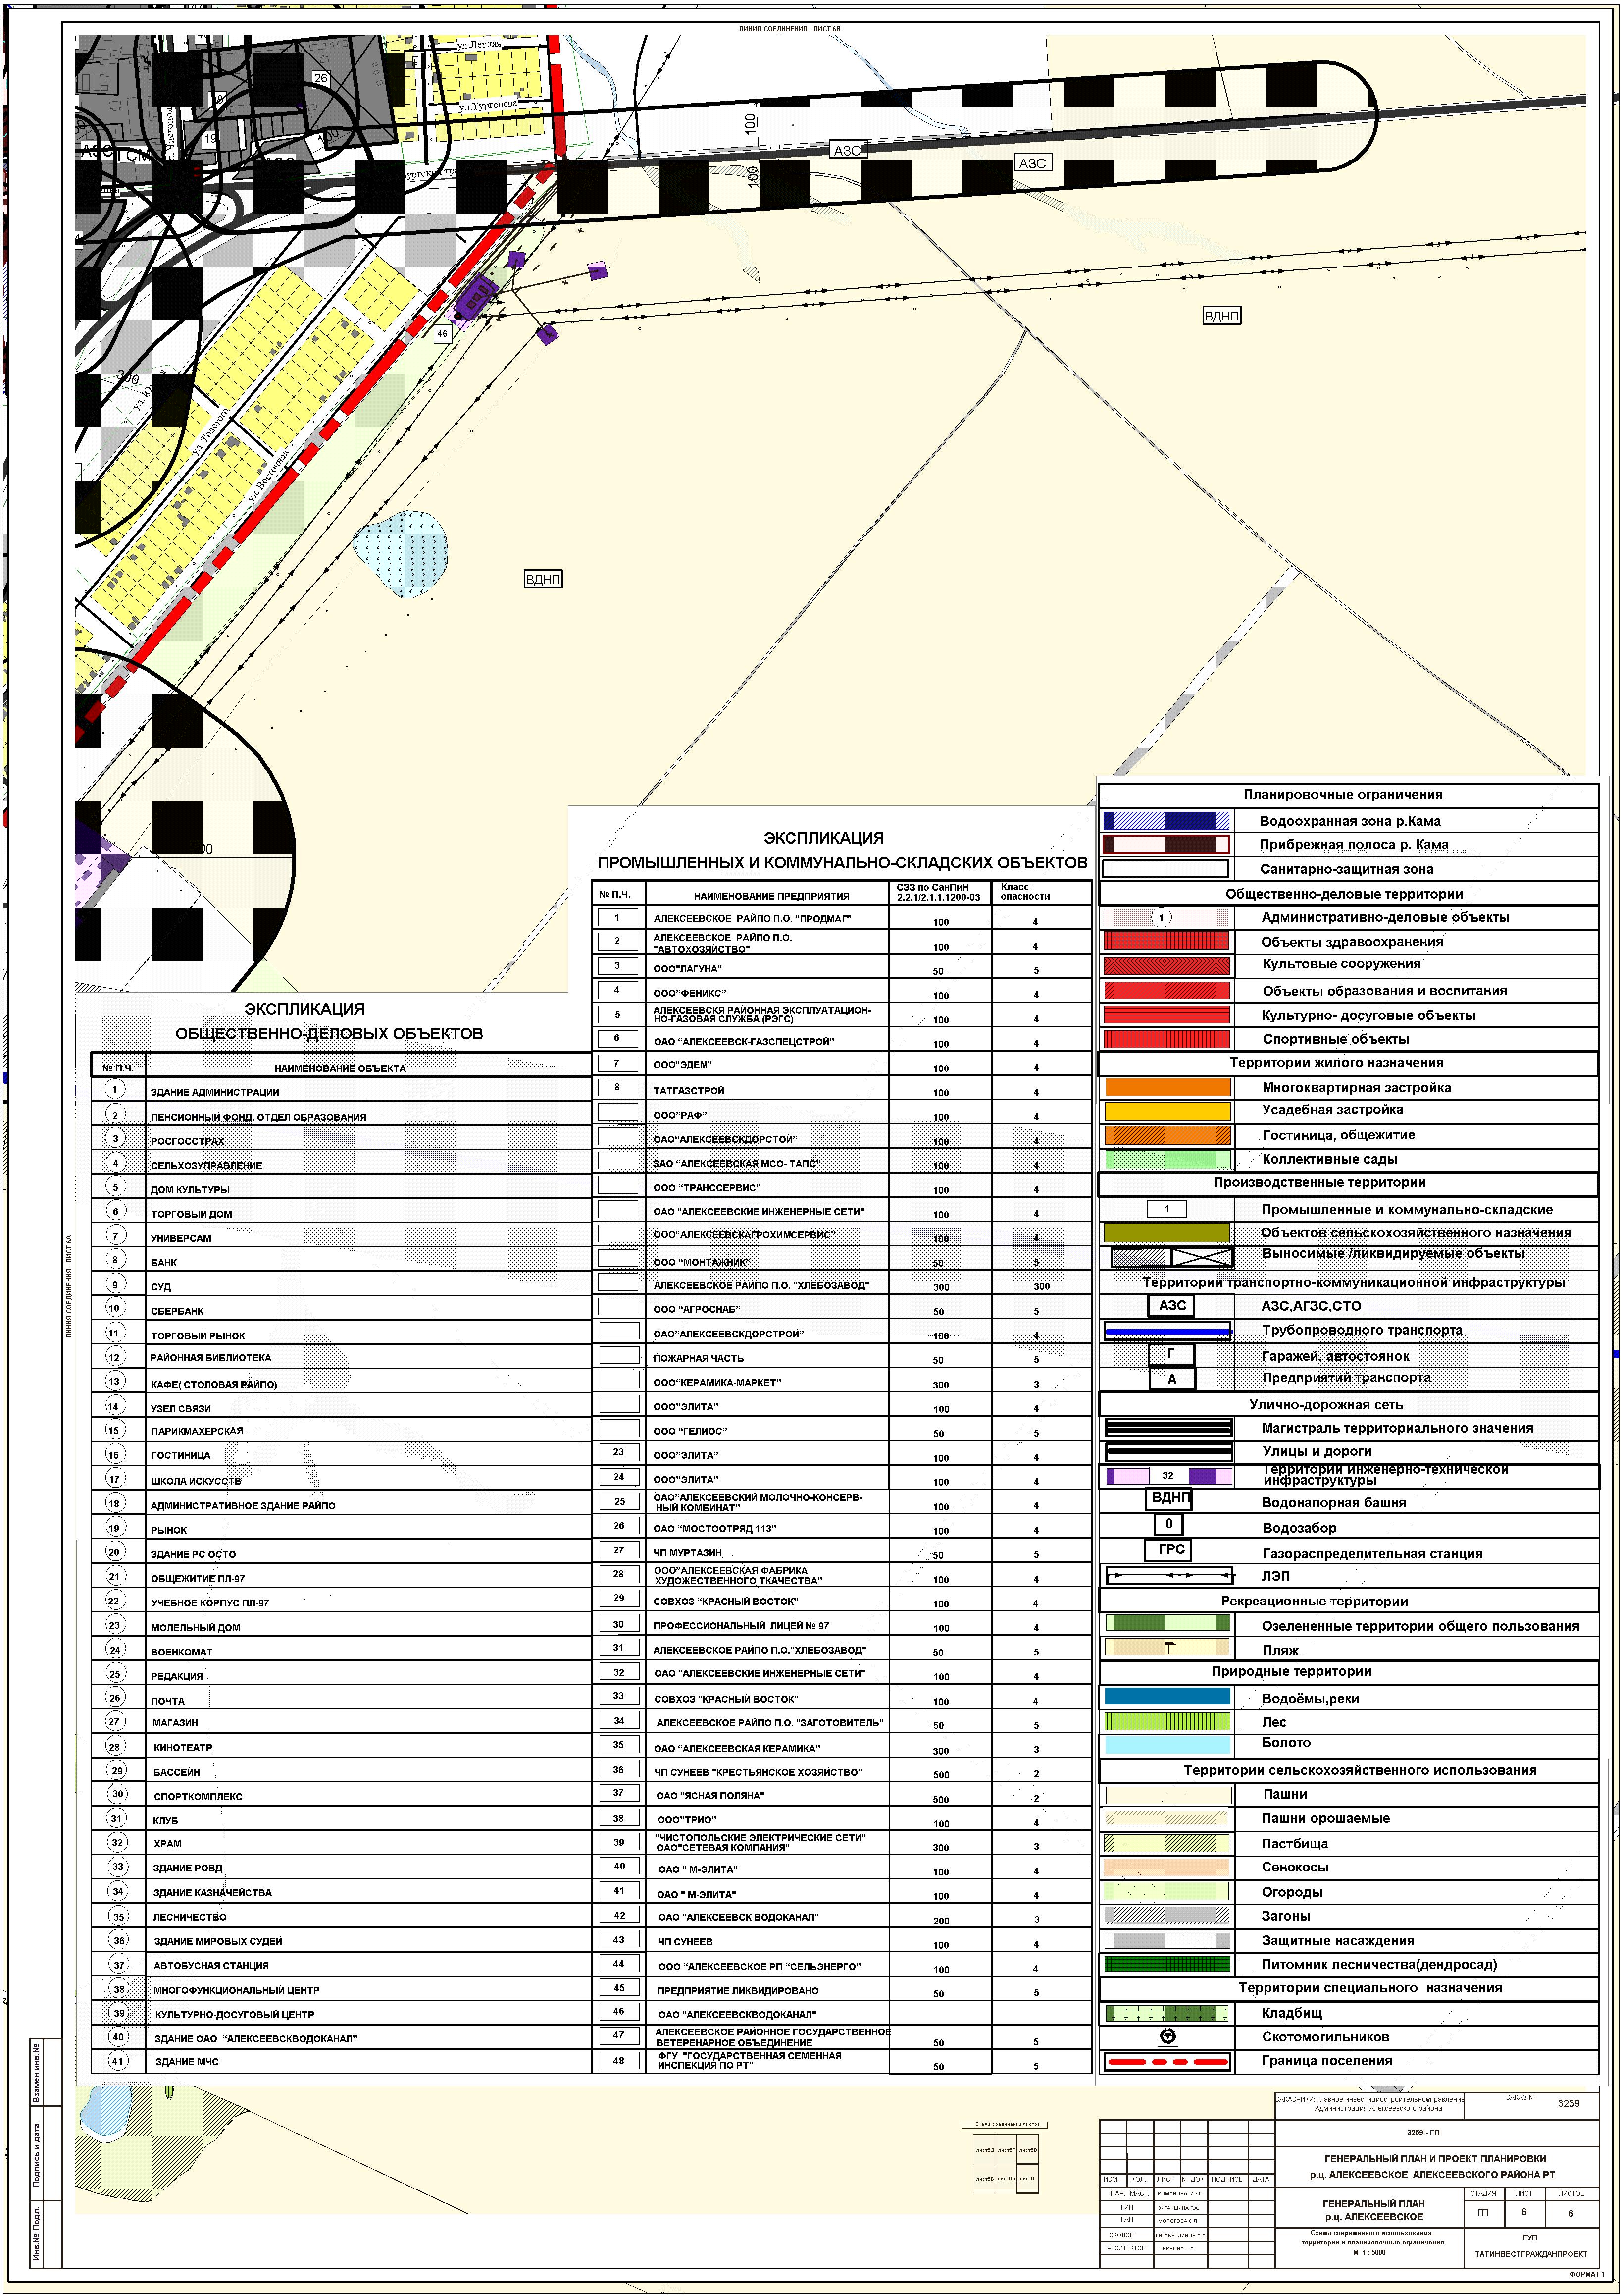Click the АЗС symbol beside АЗС,АГЗС,СТО legend row
This screenshot has width=1621, height=2296.
(1171, 1305)
